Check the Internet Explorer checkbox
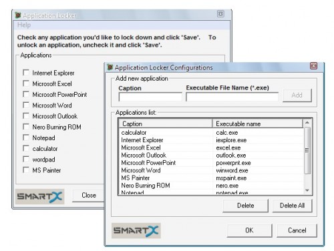This screenshot has height=251, width=334. [26, 73]
